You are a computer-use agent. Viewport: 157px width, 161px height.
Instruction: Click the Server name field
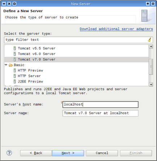click(101, 113)
